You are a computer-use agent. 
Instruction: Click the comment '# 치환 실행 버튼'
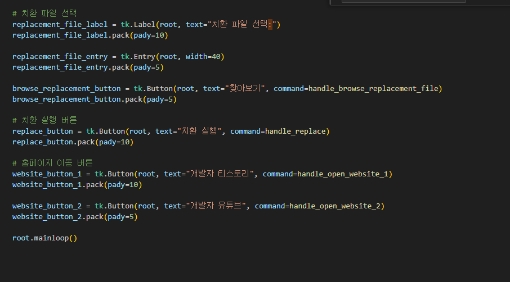(44, 120)
